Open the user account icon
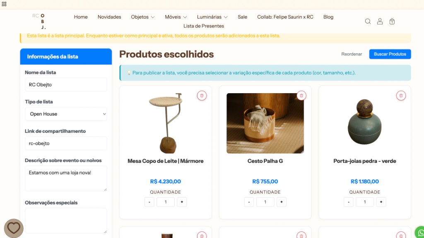This screenshot has height=238, width=424. click(380, 22)
